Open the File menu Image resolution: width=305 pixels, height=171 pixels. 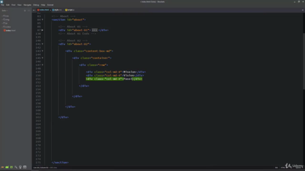[2, 5]
